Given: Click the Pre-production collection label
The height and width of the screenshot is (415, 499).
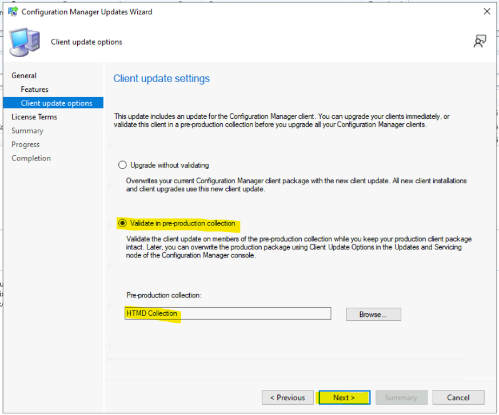Looking at the screenshot, I should point(164,295).
